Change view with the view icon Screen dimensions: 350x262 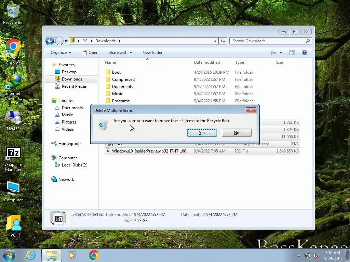pos(273,53)
